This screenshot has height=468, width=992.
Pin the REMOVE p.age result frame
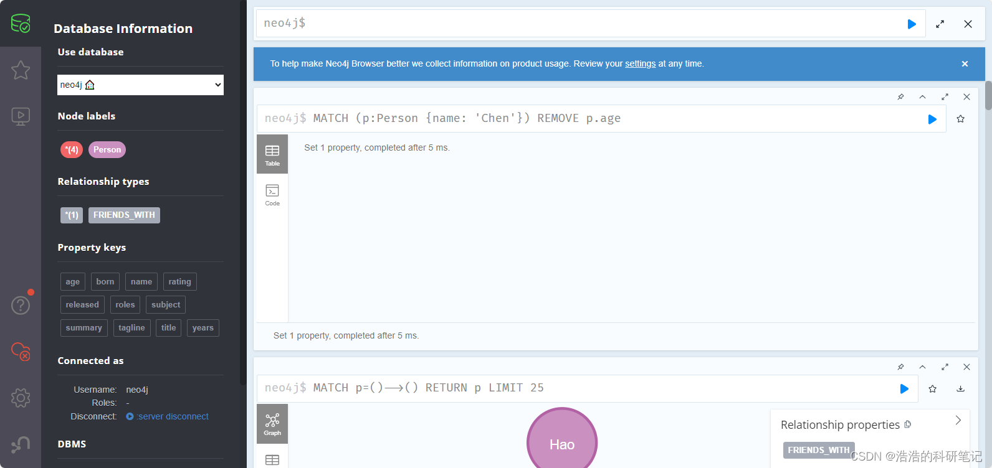click(x=900, y=97)
